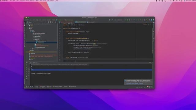Run the program with the green play icon

pos(125,20)
